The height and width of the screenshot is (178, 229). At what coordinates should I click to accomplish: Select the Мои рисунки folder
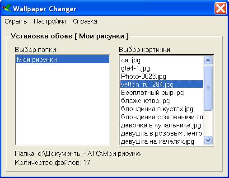(x=62, y=60)
